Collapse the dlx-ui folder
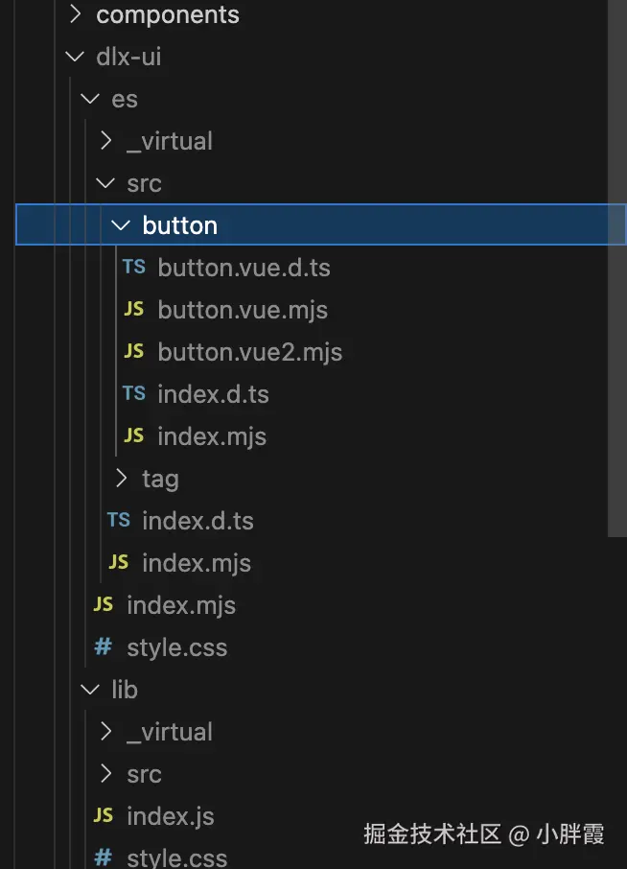The width and height of the screenshot is (627, 869). point(75,58)
